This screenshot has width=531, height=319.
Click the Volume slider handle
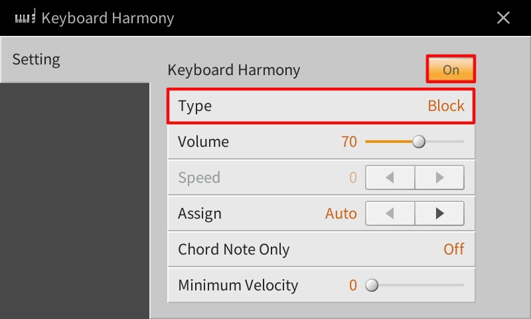coord(419,142)
